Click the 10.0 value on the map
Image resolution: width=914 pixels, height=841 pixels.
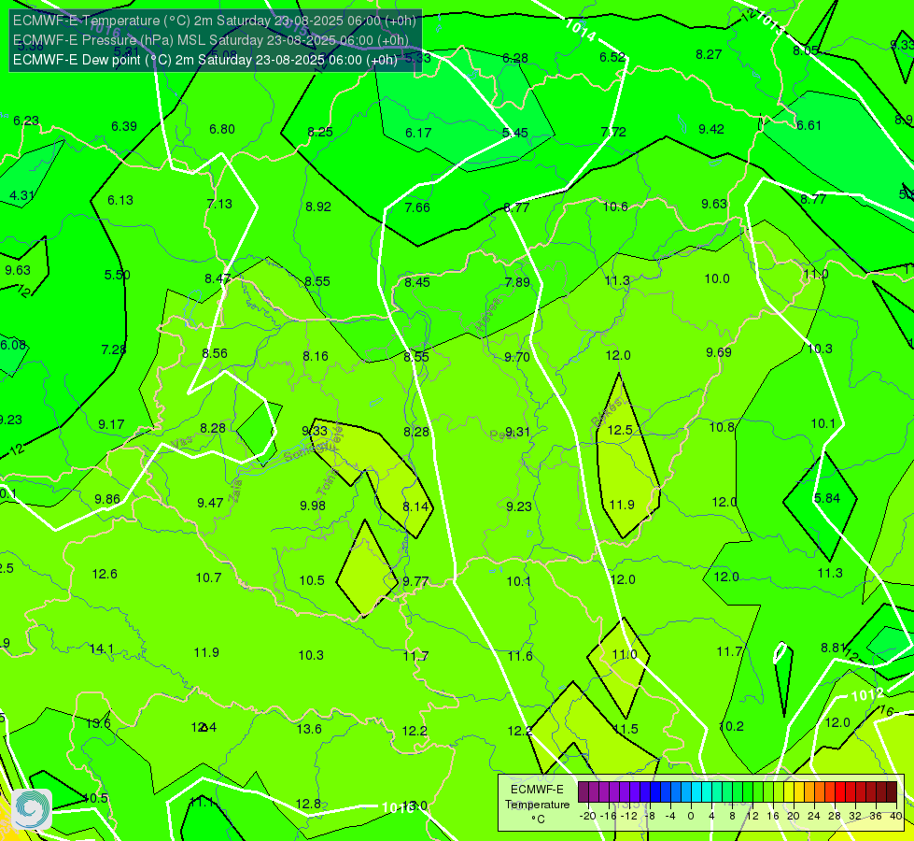[x=717, y=279]
